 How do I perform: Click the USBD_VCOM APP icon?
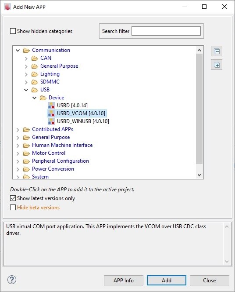51,113
